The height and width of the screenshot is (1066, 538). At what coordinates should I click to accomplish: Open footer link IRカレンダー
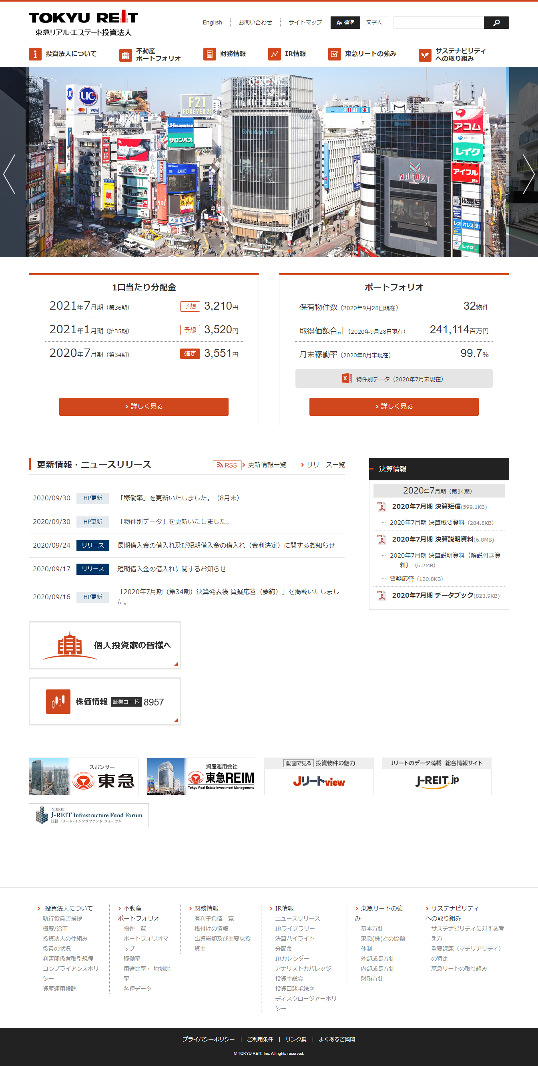(292, 958)
